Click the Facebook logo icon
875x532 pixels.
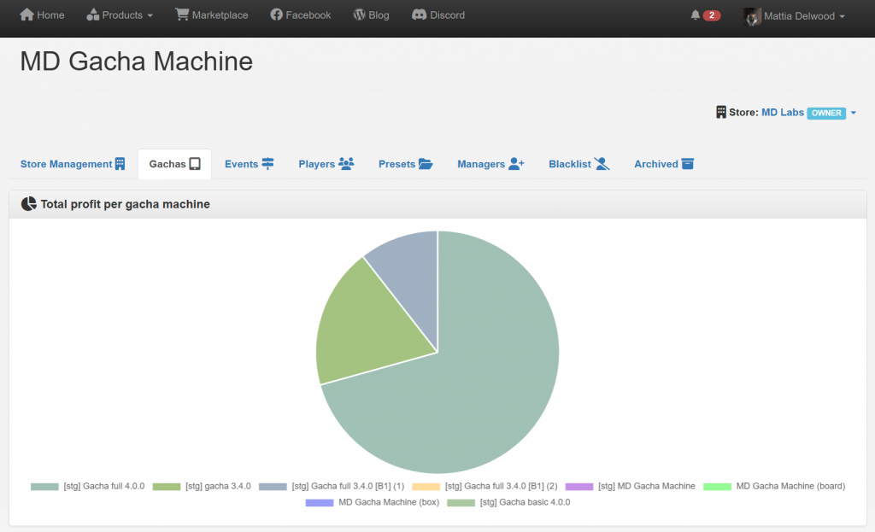277,15
